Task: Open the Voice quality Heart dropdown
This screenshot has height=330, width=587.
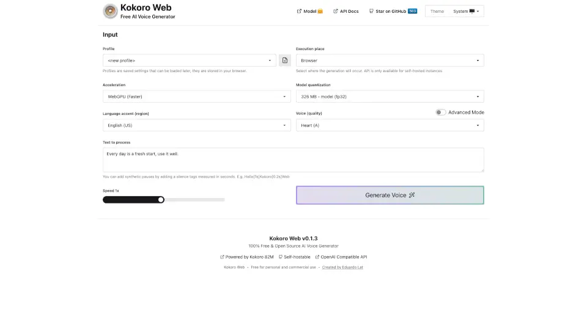Action: (389, 125)
